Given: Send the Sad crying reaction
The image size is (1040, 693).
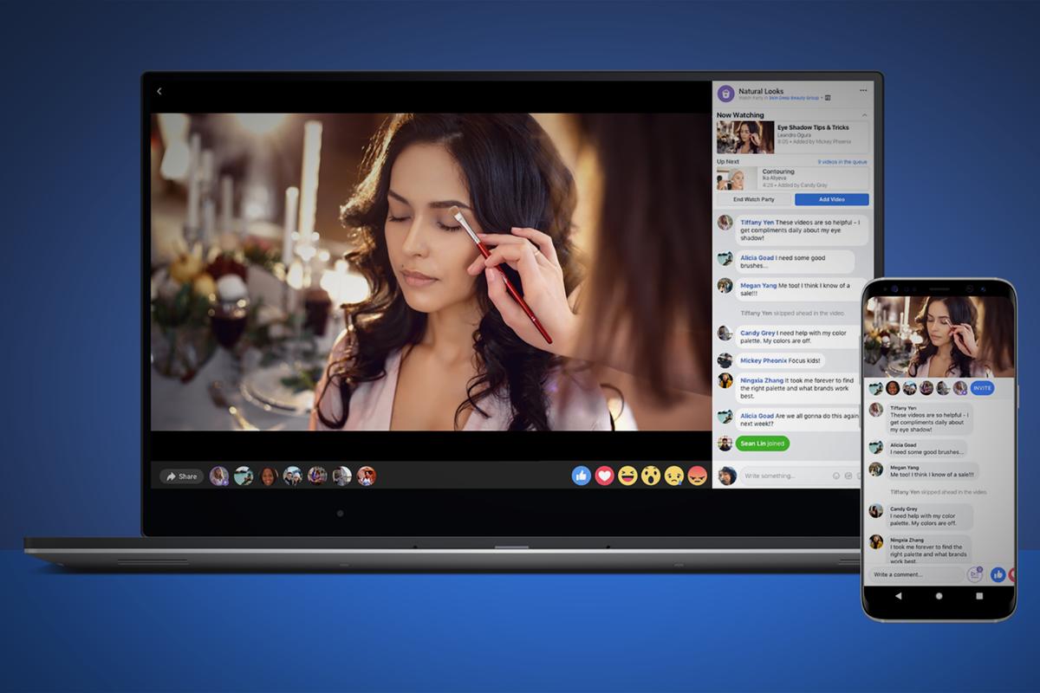Looking at the screenshot, I should pyautogui.click(x=674, y=475).
